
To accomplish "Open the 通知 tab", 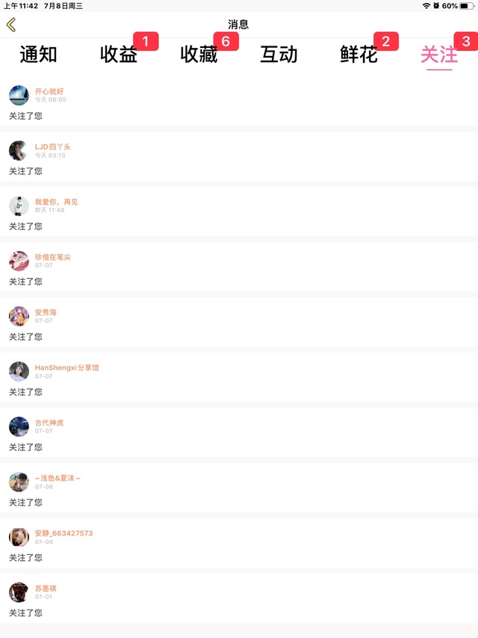I will pos(38,55).
